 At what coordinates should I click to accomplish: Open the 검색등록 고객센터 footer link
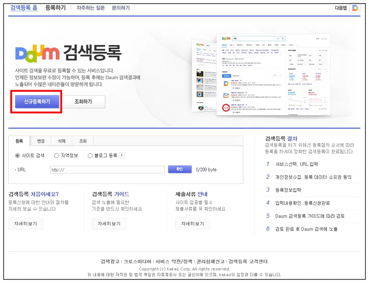(248, 262)
